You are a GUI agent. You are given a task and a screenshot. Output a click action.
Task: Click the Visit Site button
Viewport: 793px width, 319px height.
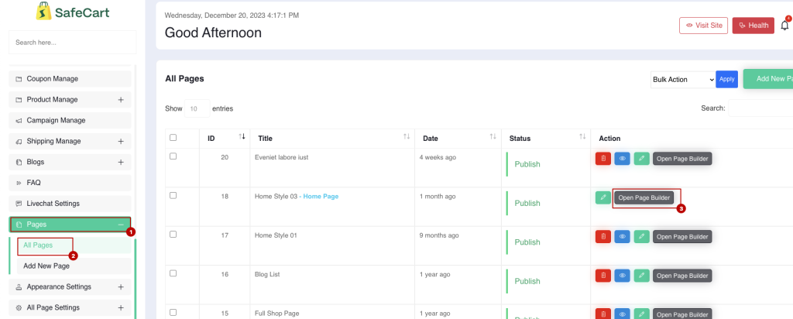point(703,26)
